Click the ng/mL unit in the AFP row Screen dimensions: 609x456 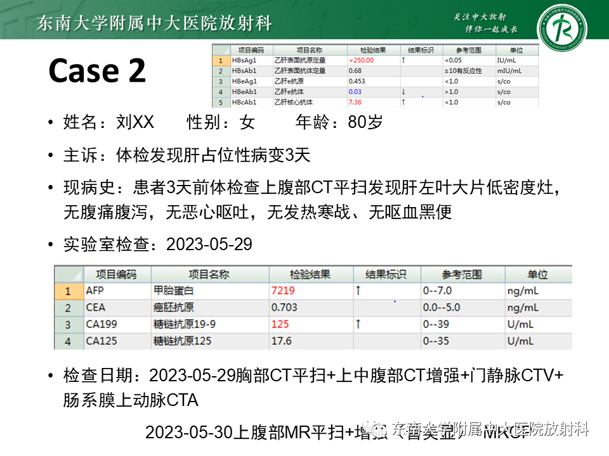523,291
